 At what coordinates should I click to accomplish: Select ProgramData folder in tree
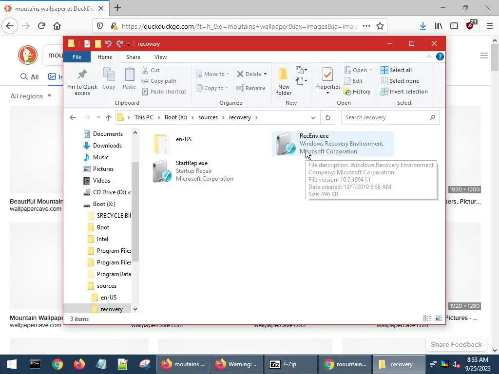[109, 274]
